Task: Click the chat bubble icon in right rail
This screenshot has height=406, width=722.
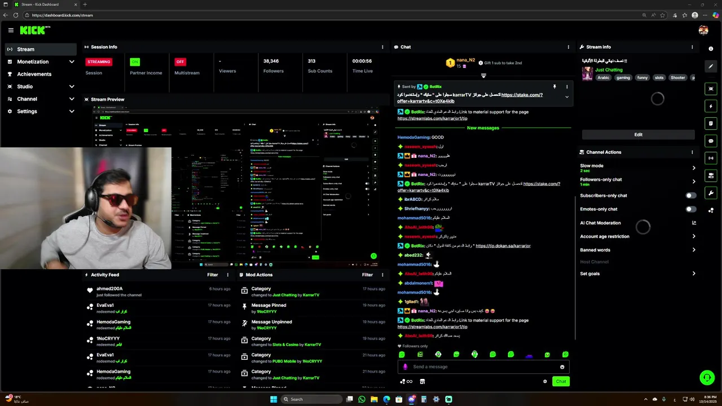Action: click(711, 141)
